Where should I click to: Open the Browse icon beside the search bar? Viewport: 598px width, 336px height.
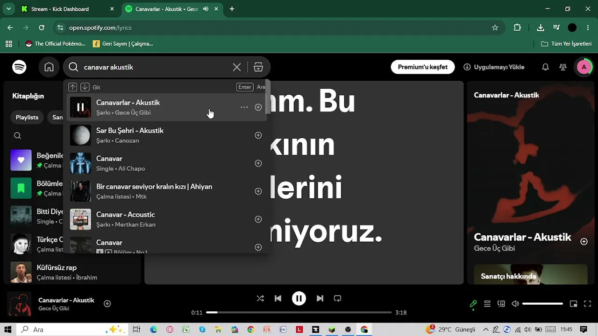pyautogui.click(x=258, y=67)
